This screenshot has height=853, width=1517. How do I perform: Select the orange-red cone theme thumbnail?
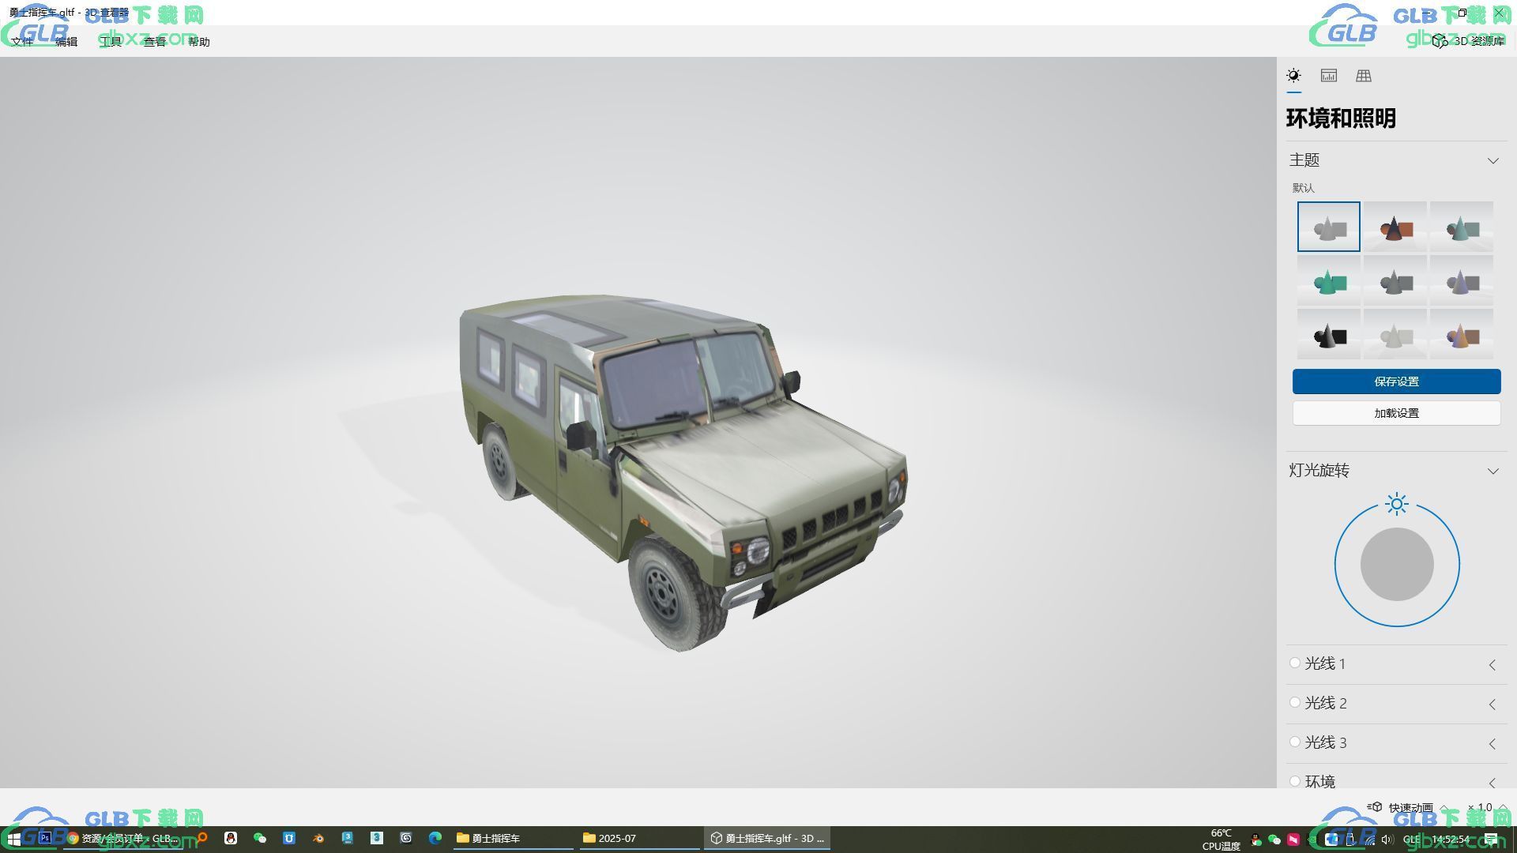(1395, 227)
